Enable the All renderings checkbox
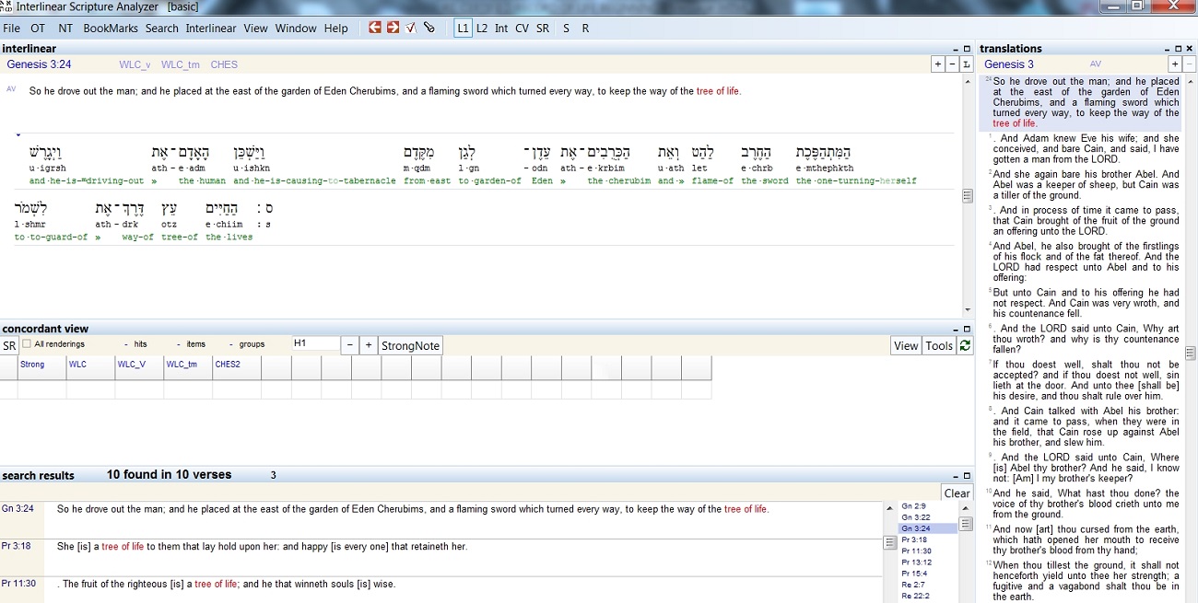 [27, 344]
